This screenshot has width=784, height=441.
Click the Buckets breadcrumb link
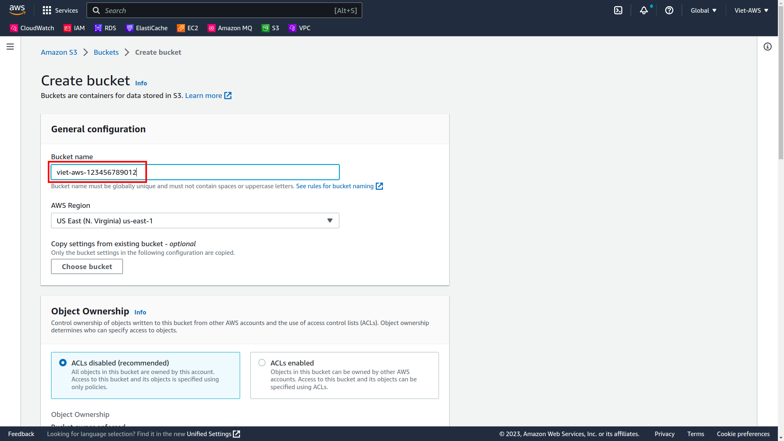pos(106,52)
